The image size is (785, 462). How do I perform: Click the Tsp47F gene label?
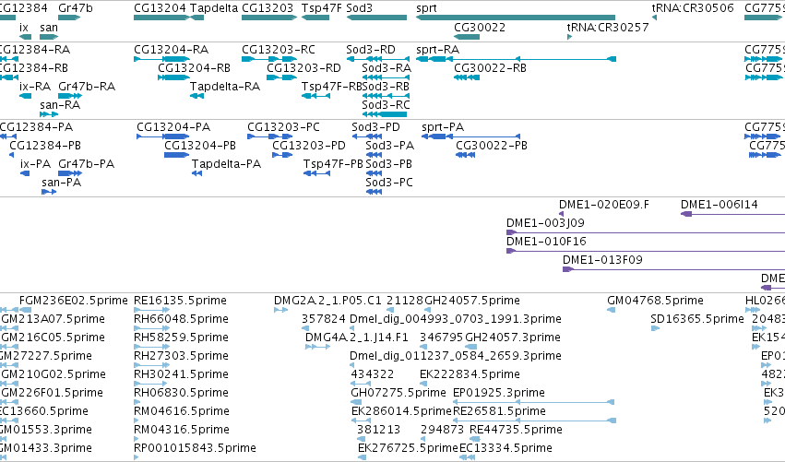click(x=321, y=8)
